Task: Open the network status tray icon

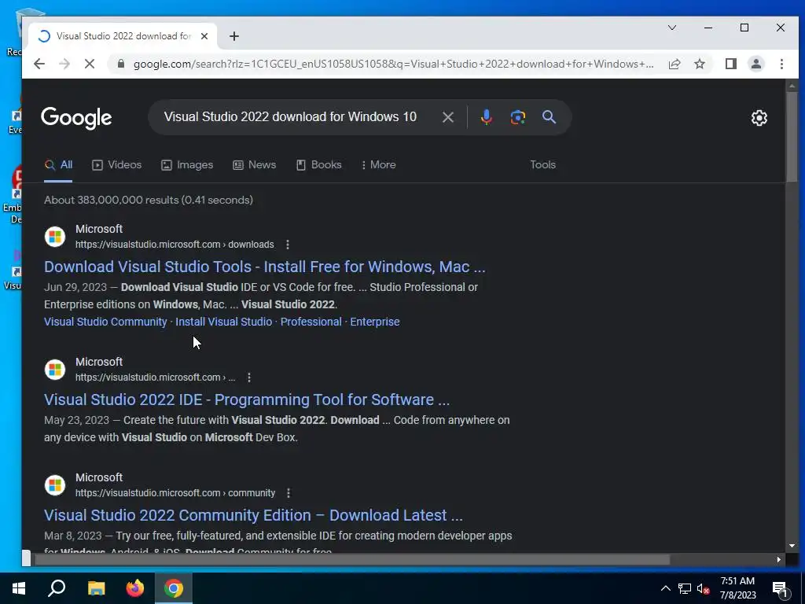Action: point(685,588)
